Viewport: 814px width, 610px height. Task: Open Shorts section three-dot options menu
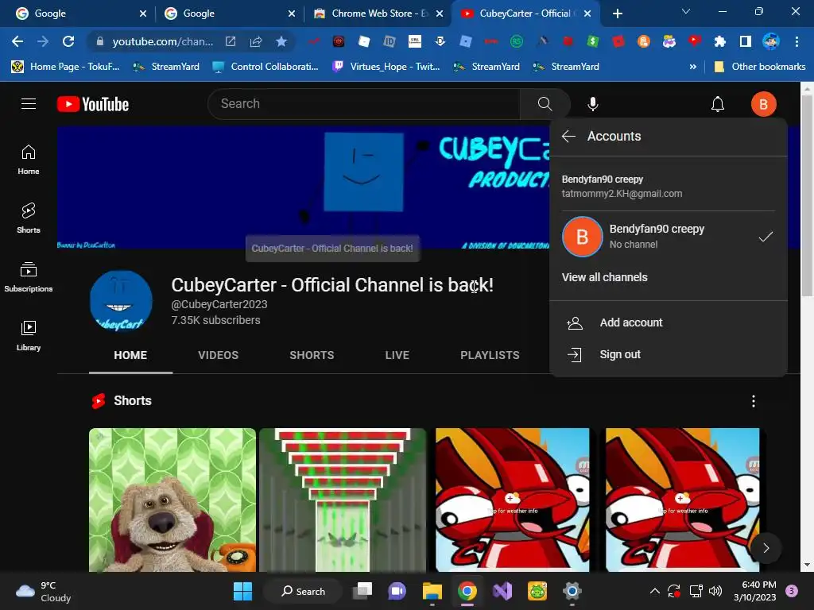coord(754,401)
